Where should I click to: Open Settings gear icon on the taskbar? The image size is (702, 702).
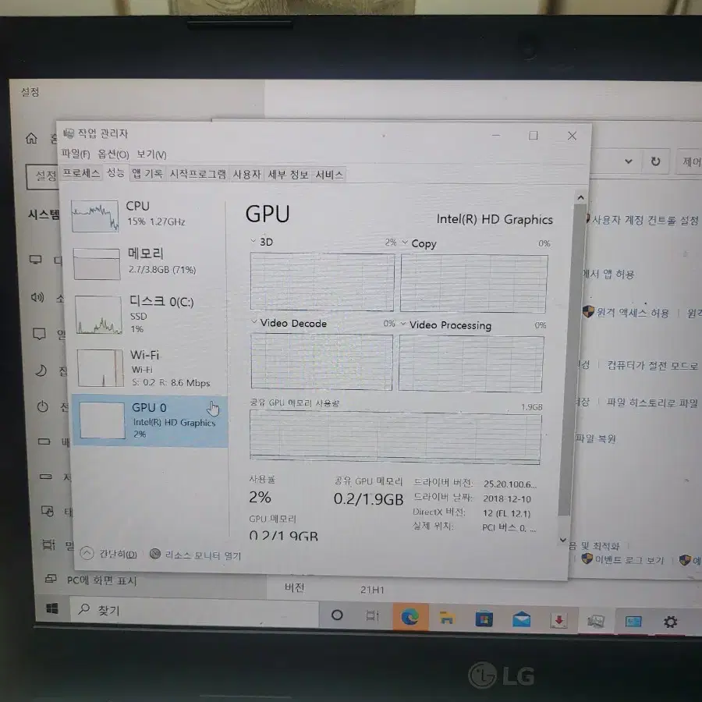(670, 622)
